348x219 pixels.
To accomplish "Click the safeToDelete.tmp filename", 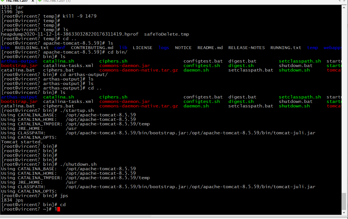I will click(x=166, y=34).
